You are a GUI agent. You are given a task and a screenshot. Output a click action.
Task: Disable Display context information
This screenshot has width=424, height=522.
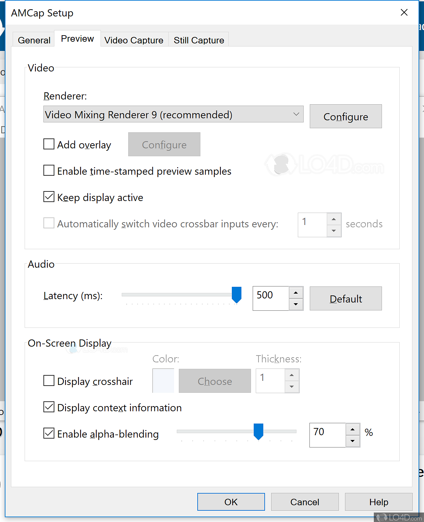pos(49,407)
